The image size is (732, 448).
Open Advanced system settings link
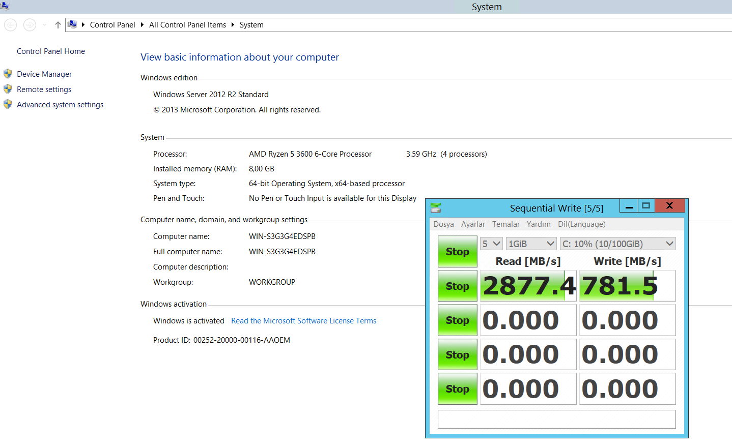point(60,105)
